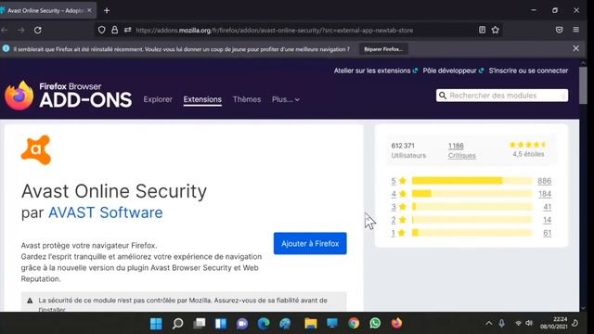Open the Chat app in taskbar

tap(242, 324)
